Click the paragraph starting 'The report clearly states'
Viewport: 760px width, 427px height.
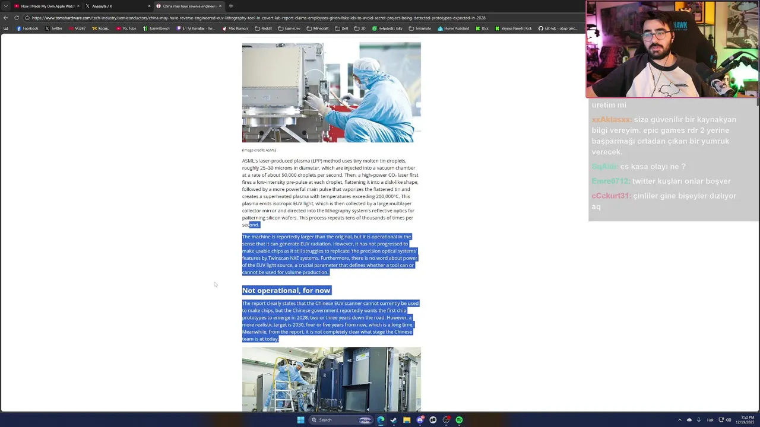[x=330, y=321]
